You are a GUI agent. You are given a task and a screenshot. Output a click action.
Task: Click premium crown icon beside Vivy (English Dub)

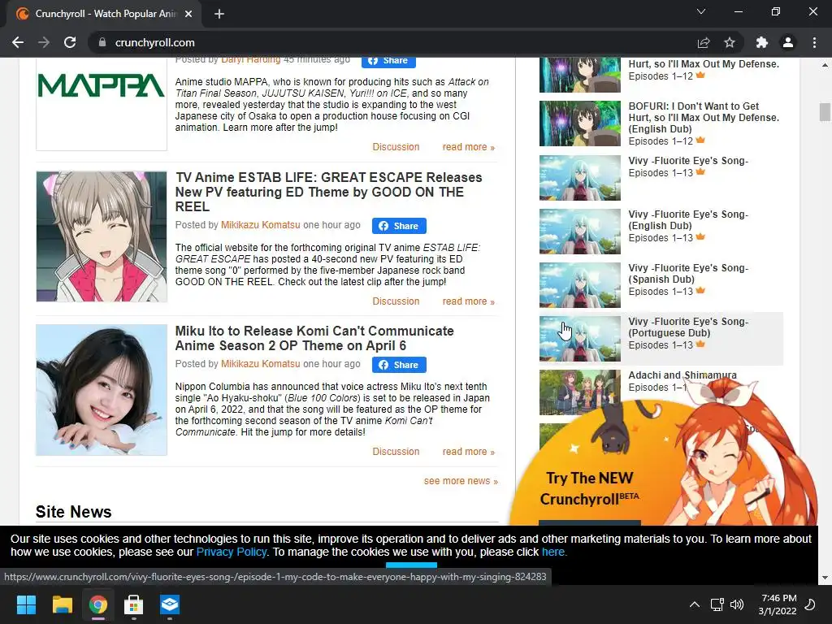pos(700,236)
